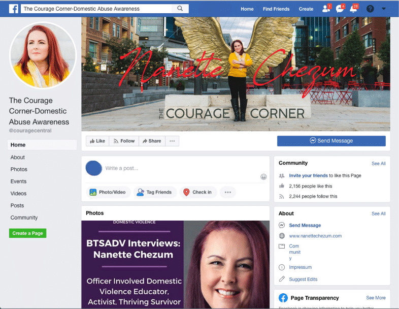Click the search magnifier icon

click(180, 9)
